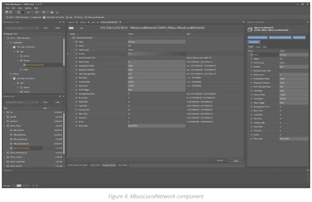Click the Baud Rate value field Baud2400
Screen dimensions: 312x202
coord(157,126)
